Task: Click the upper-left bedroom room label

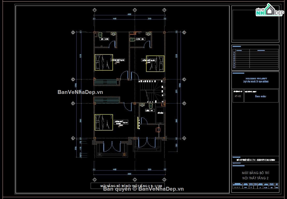Action: pyautogui.click(x=118, y=60)
